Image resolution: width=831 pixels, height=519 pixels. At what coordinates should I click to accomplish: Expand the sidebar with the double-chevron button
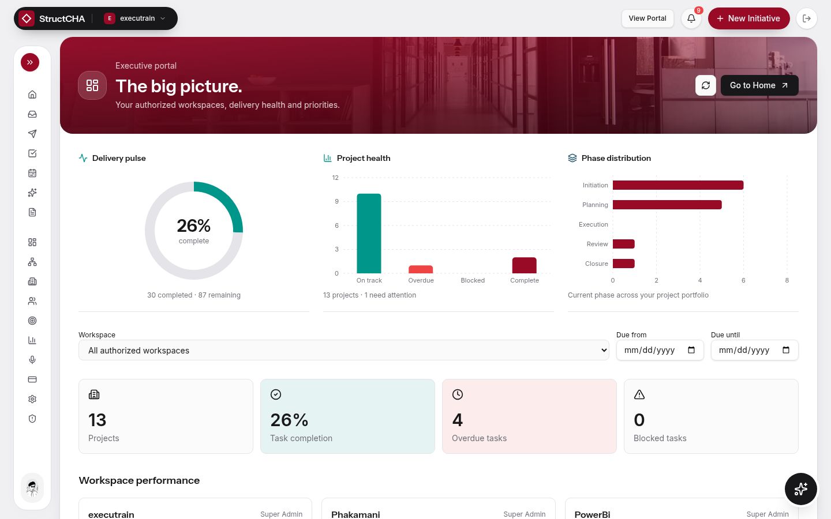[30, 62]
